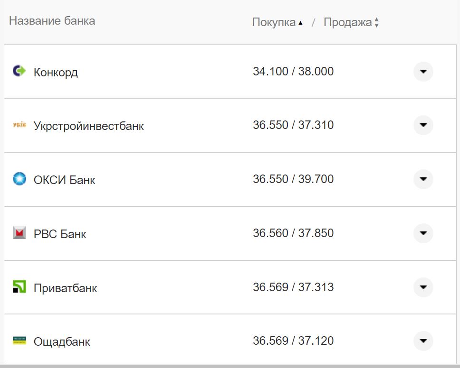Image resolution: width=460 pixels, height=368 pixels.
Task: Expand details for Укрстройинвестбанк row
Action: click(x=422, y=125)
